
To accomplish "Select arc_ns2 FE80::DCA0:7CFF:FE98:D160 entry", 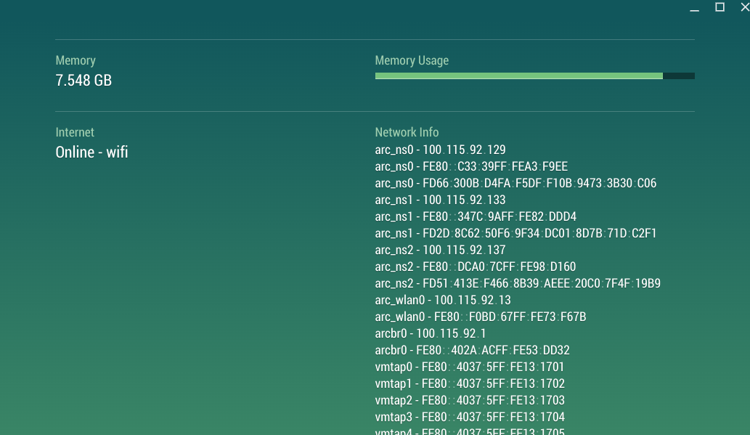I will tap(476, 267).
